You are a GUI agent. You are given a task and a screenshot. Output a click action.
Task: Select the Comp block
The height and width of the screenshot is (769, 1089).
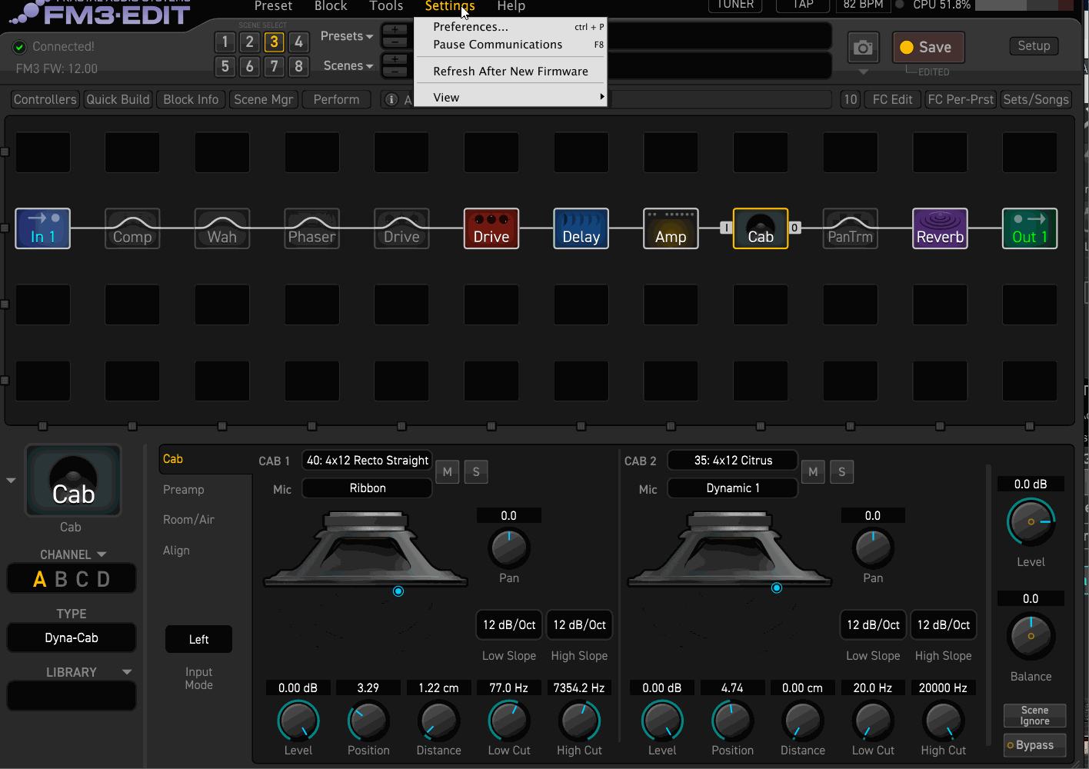pyautogui.click(x=132, y=228)
